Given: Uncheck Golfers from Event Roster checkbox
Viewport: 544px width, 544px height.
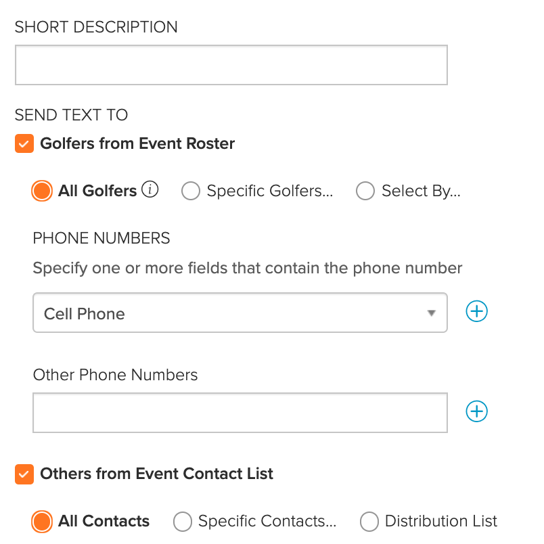Looking at the screenshot, I should coord(24,143).
